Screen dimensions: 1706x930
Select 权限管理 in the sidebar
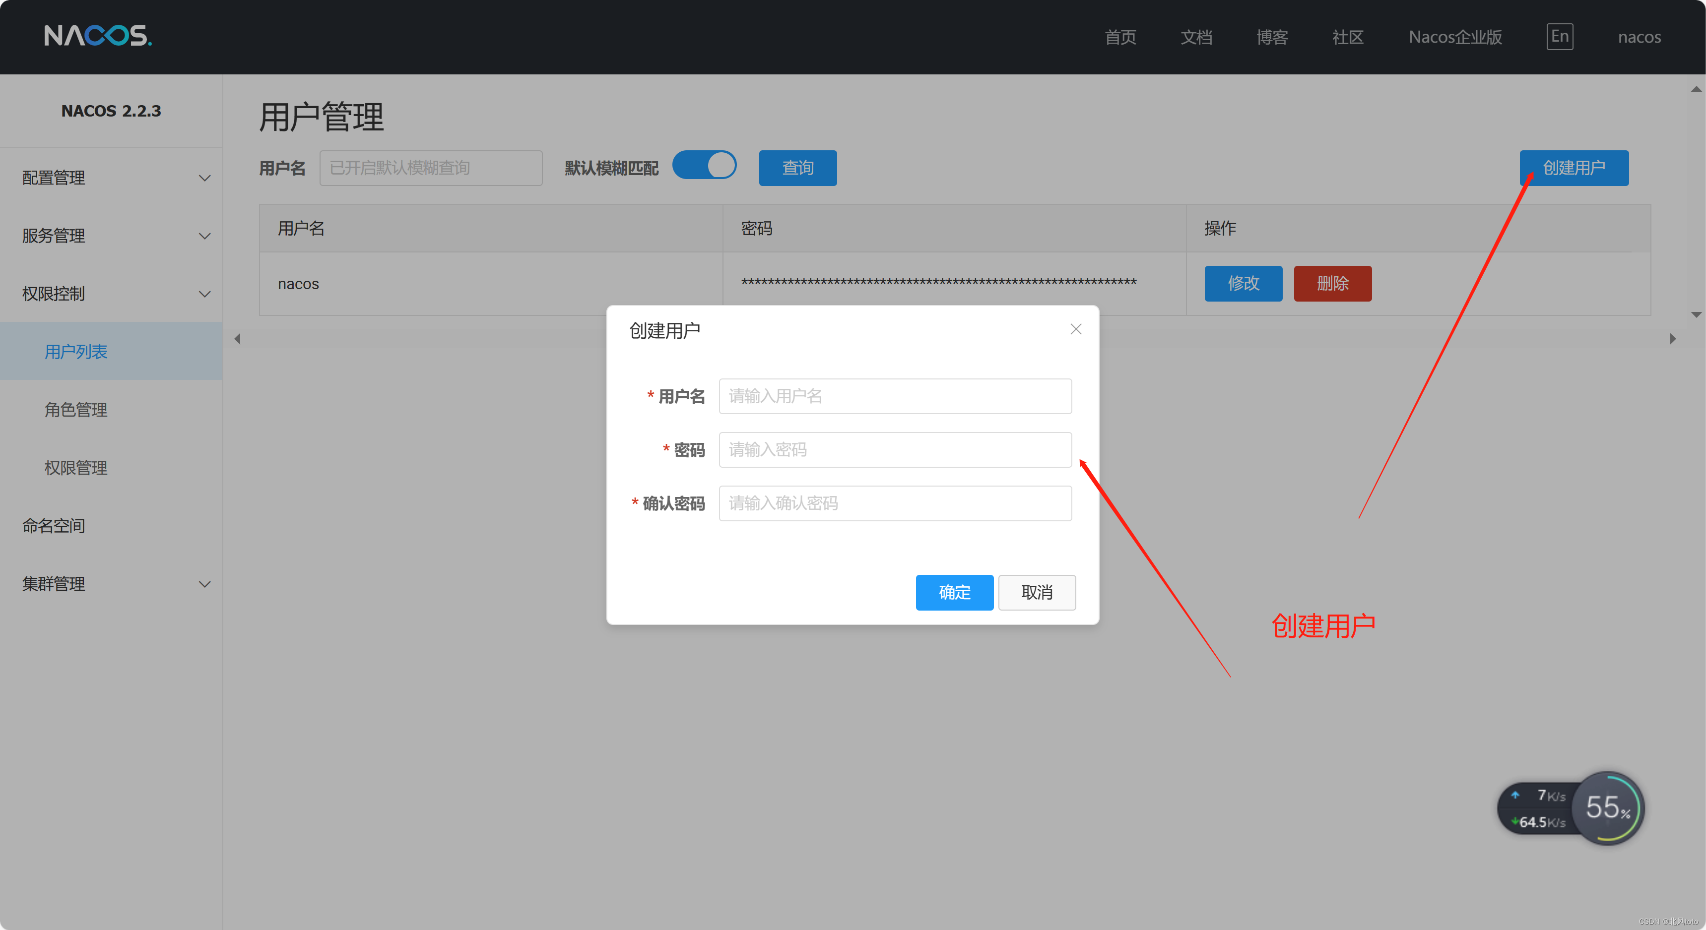[x=111, y=468]
